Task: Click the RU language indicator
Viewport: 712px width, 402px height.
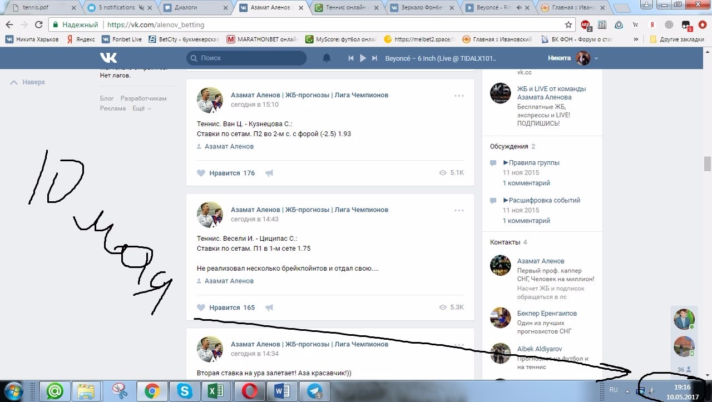Action: [614, 390]
